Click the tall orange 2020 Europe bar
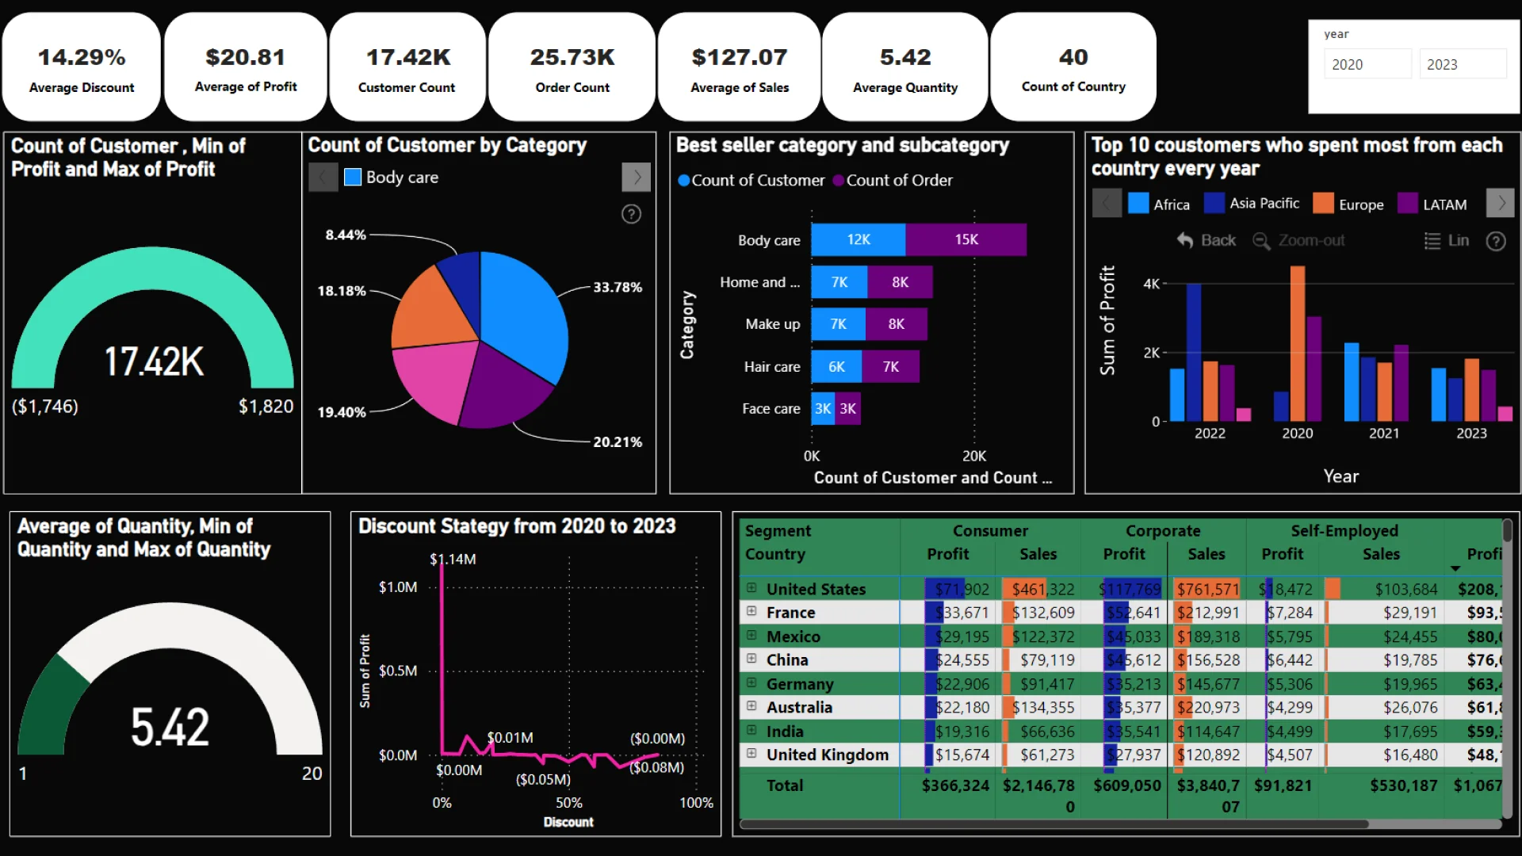 (1298, 343)
